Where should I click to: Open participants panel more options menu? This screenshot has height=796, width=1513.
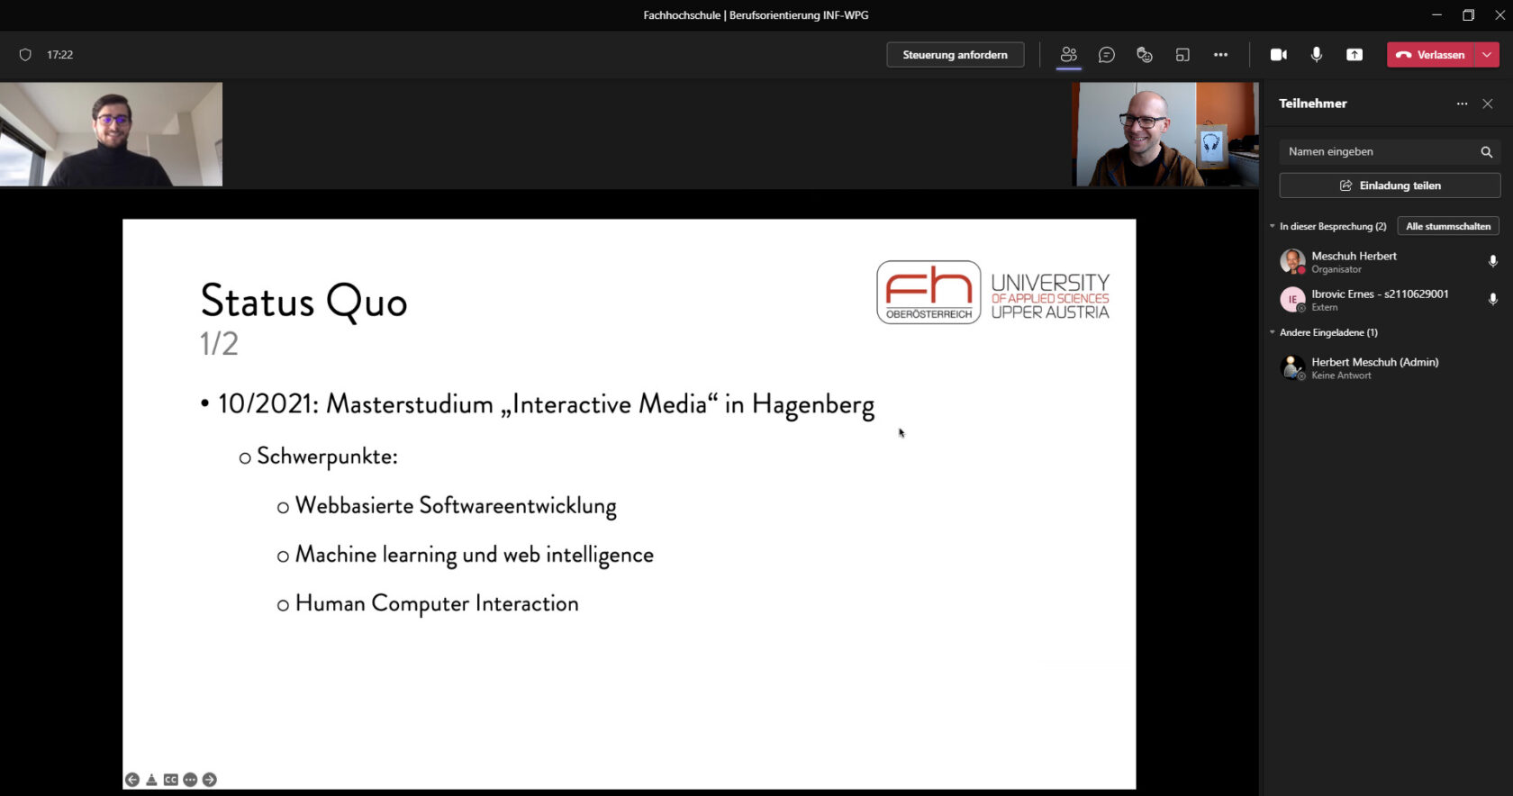point(1462,104)
